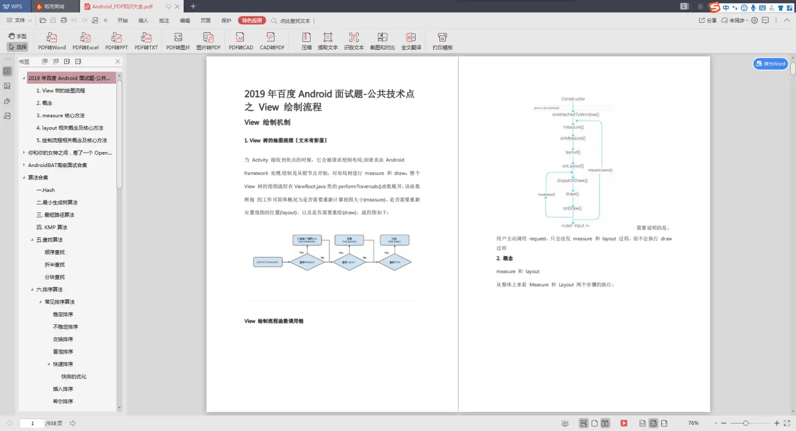Open the 打印模板 print template tool
Screen dimensions: 796x431
[442, 41]
